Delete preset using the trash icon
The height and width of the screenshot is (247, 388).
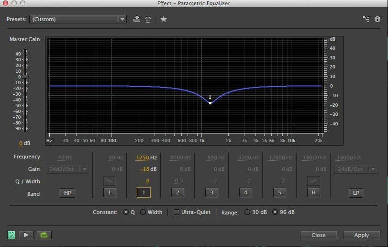(x=148, y=19)
